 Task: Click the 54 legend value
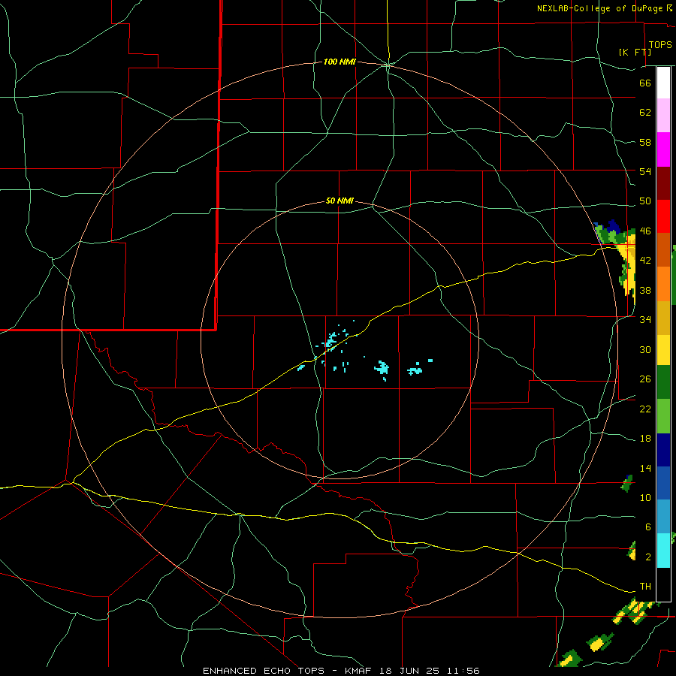coord(645,171)
